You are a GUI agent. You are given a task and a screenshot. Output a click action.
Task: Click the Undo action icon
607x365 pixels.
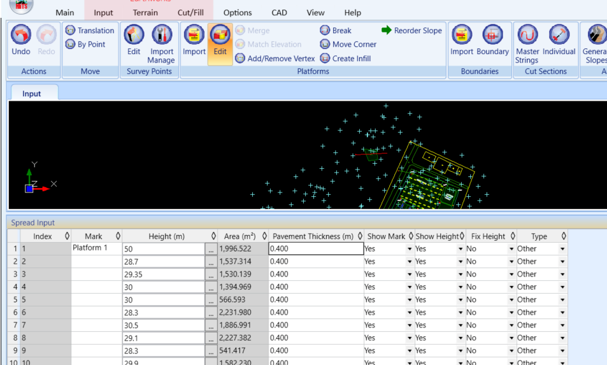click(21, 35)
